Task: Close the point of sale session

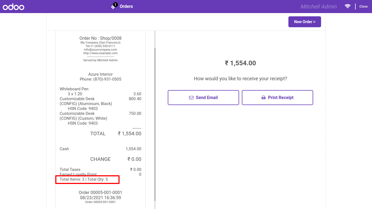Action: [363, 7]
